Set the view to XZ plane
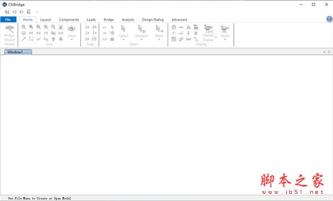Image resolution: width=333 pixels, height=201 pixels. pos(38,33)
